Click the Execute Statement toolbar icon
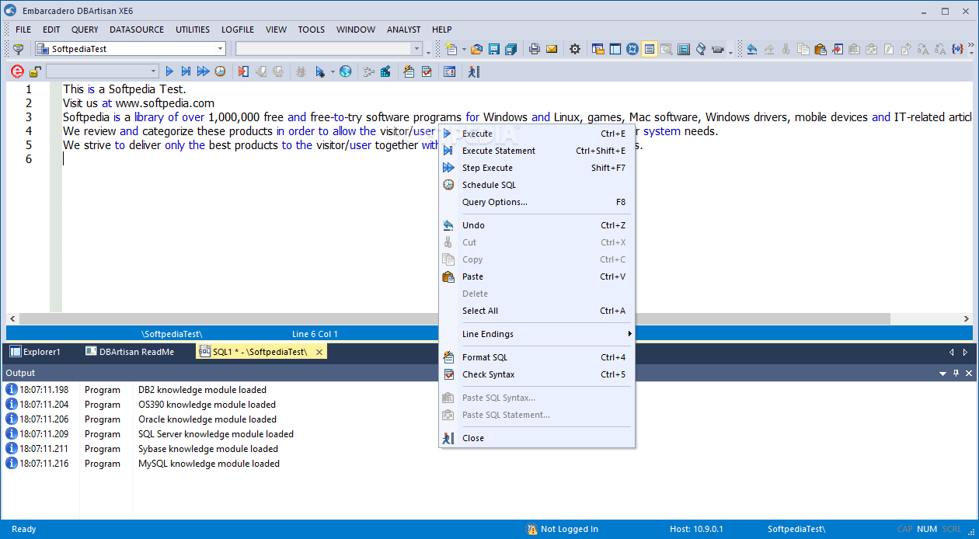Screen dimensions: 979x539 [186, 71]
